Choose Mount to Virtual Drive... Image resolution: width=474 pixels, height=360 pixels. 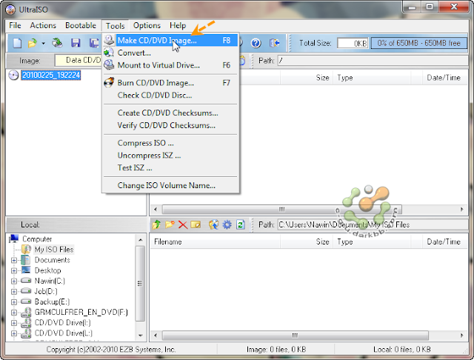[170, 65]
